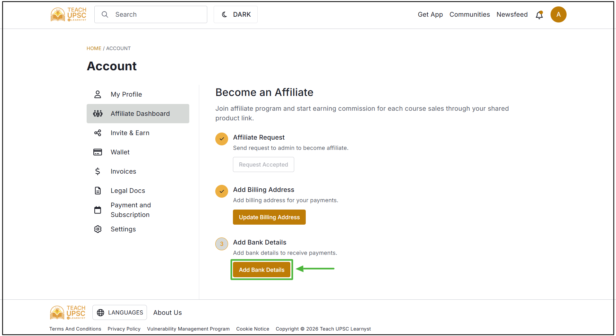Open the notifications bell icon

539,15
